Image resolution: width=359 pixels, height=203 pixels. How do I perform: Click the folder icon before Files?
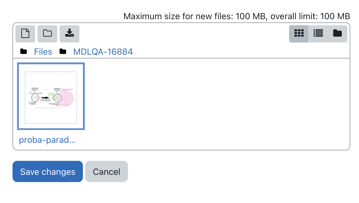click(24, 52)
